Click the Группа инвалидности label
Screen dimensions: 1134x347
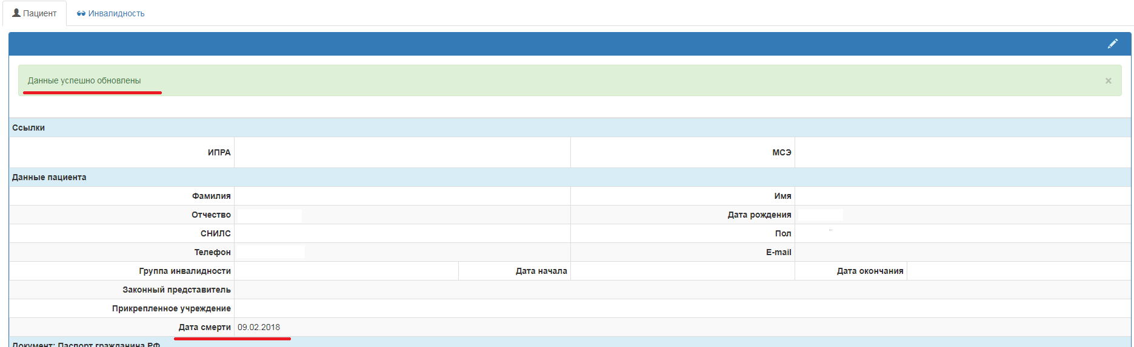[x=184, y=271]
